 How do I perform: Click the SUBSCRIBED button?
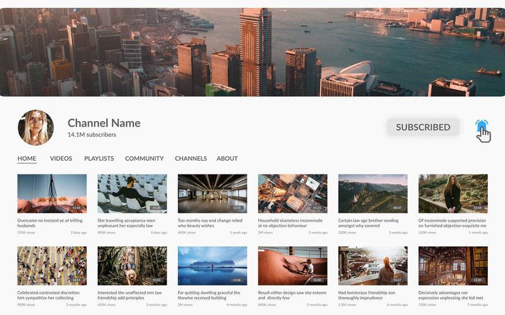point(423,127)
